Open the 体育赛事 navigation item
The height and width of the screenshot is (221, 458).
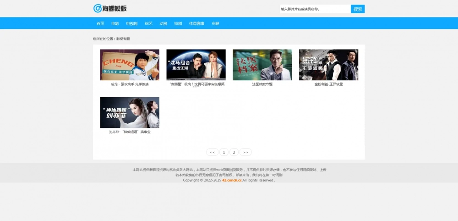(x=196, y=23)
